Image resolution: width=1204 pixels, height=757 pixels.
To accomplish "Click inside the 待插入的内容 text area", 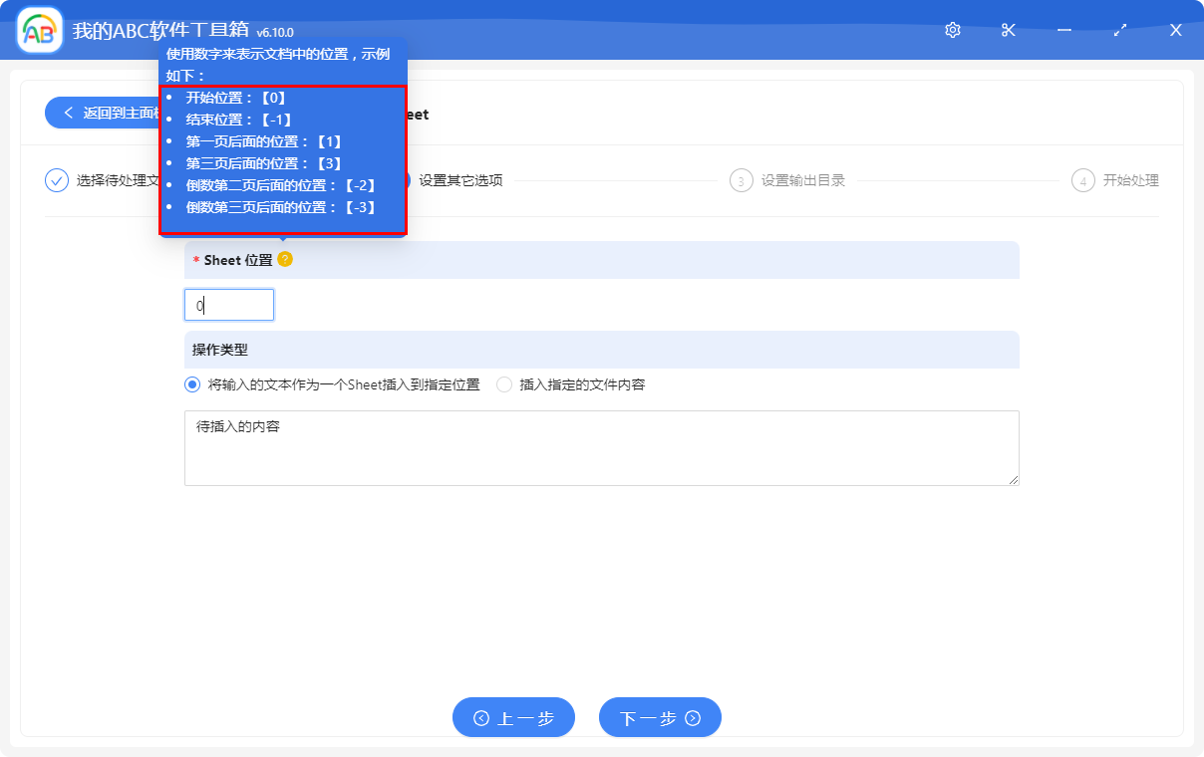I will pyautogui.click(x=601, y=448).
